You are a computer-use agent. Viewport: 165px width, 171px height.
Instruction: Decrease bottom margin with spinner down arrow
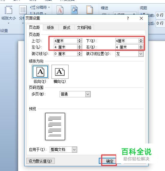point(141,42)
